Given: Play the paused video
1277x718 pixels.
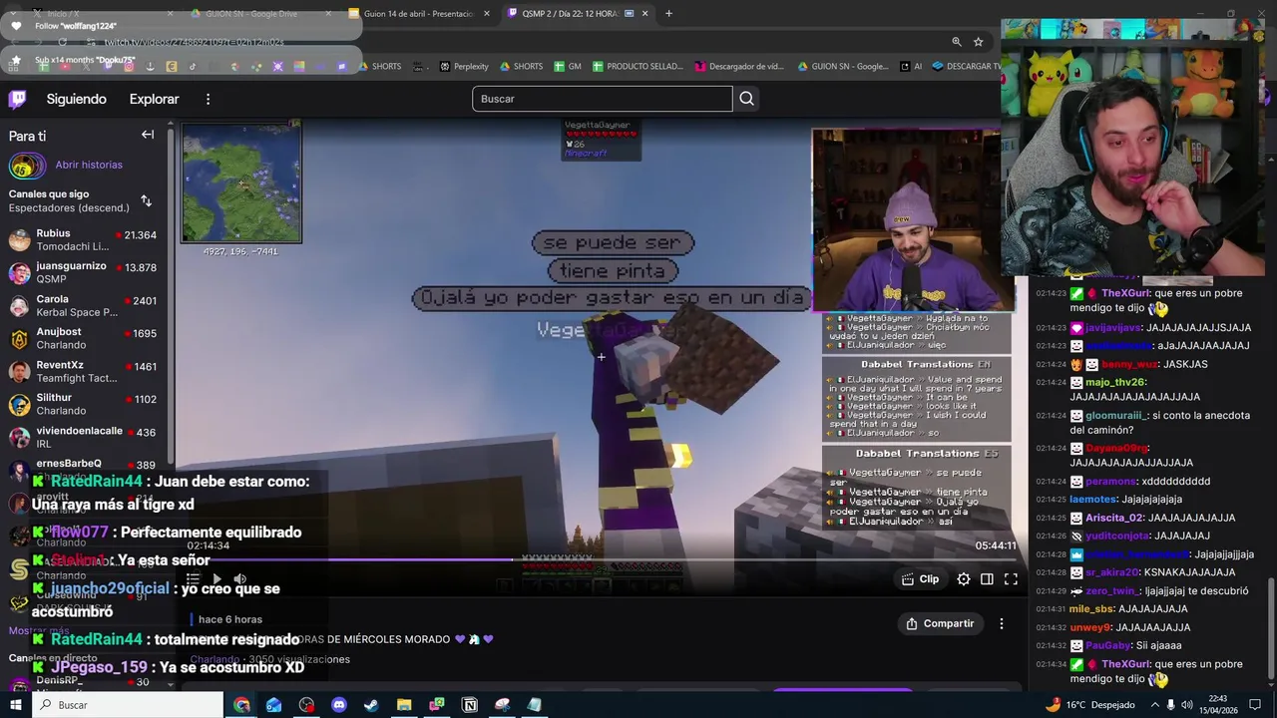Looking at the screenshot, I should click(216, 578).
